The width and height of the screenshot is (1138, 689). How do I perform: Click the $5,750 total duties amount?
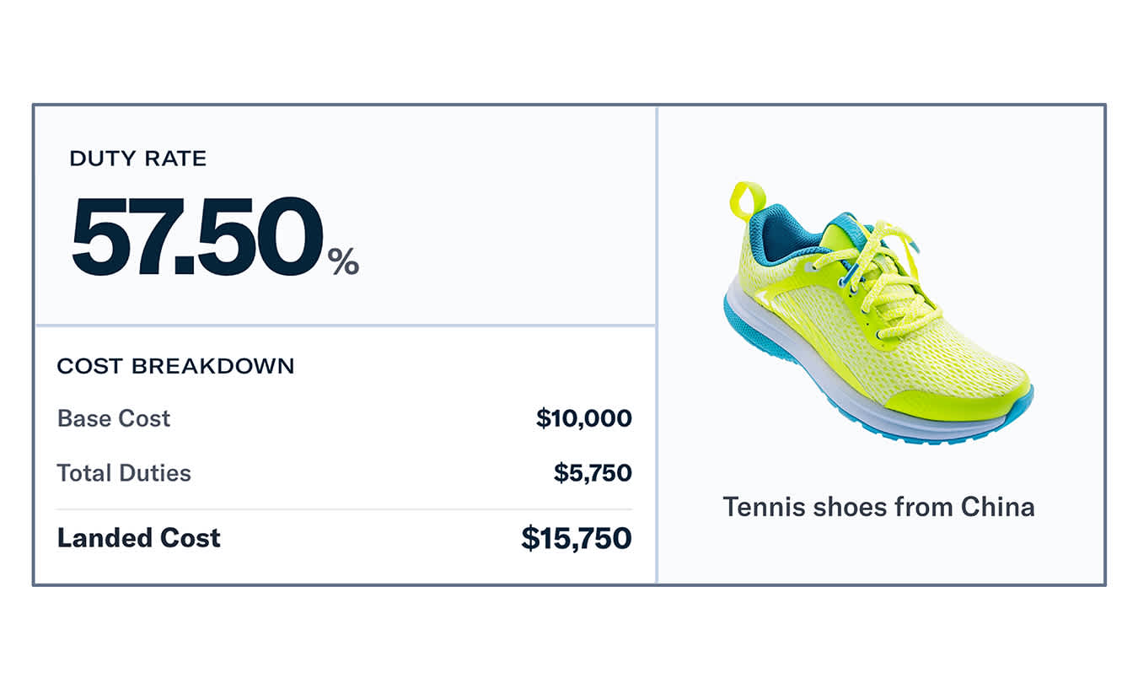click(x=593, y=473)
